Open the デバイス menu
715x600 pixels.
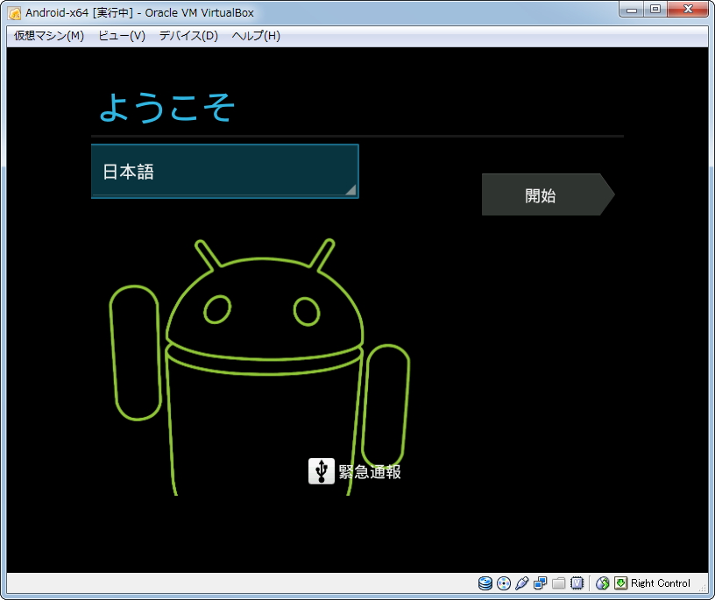click(185, 37)
